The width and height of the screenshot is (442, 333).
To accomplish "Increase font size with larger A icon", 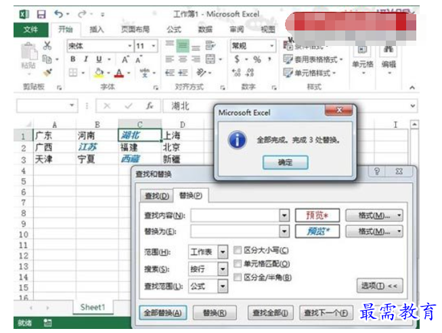I will click(125, 59).
